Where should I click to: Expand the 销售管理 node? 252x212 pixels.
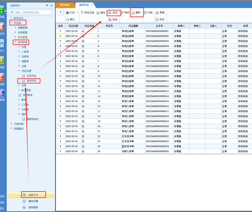click(x=15, y=27)
